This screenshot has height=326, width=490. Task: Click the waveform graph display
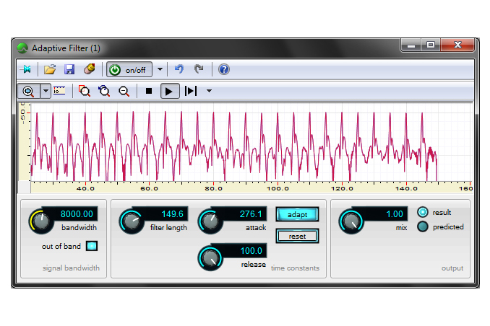tap(252, 142)
